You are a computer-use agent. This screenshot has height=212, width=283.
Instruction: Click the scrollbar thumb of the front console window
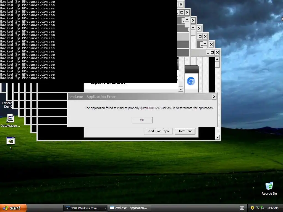[217, 64]
